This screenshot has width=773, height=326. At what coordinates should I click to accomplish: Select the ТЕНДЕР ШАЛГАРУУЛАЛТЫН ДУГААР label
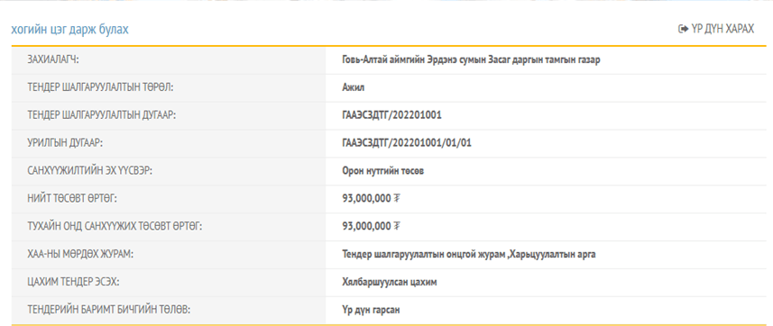[102, 115]
